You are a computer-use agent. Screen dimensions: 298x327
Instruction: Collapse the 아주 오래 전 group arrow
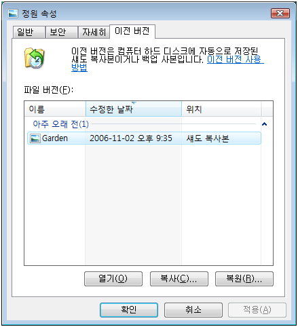pos(264,124)
